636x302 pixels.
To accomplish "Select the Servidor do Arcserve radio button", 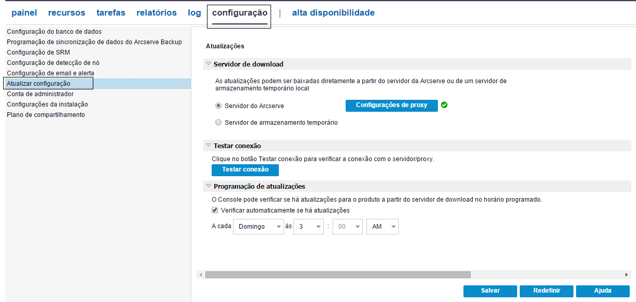I will 218,106.
